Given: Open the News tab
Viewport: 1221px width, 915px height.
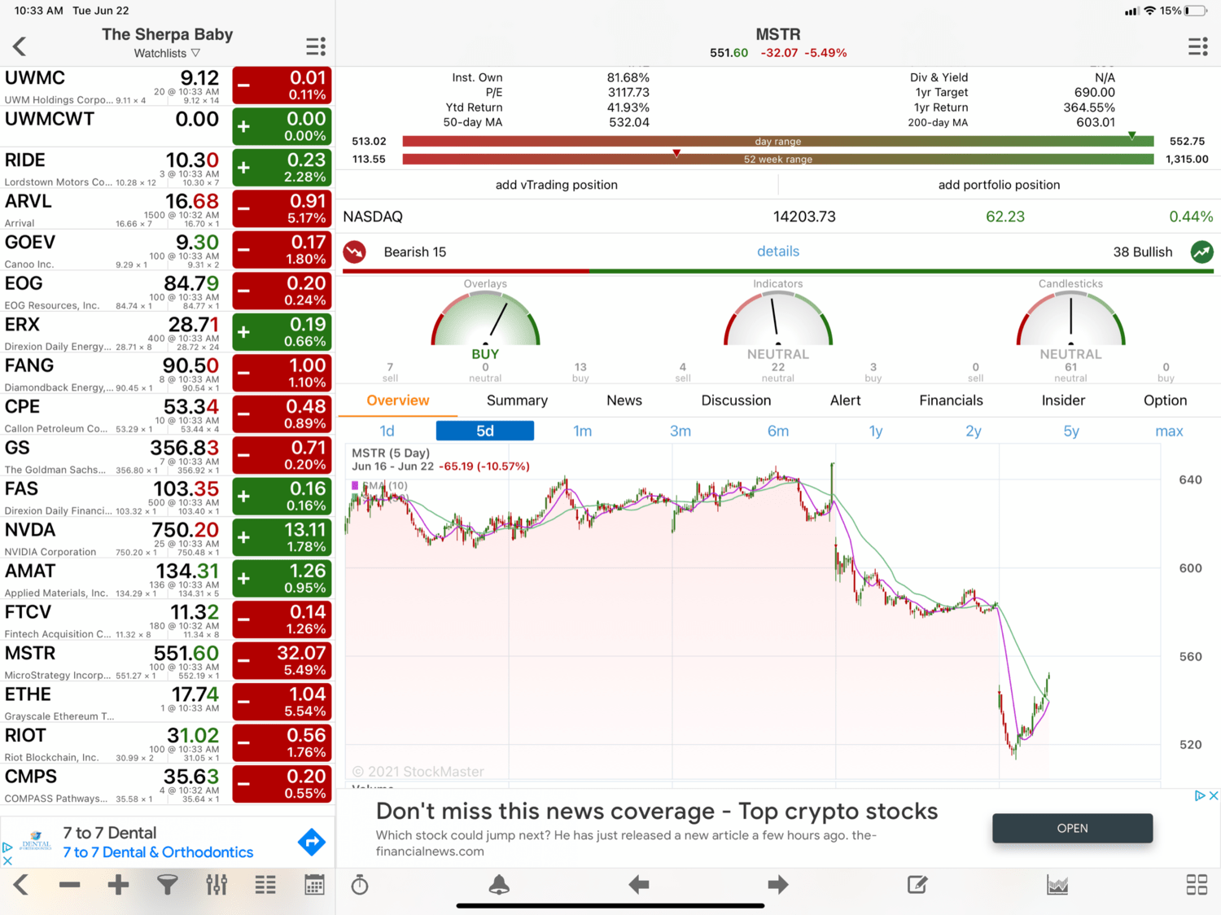Looking at the screenshot, I should tap(624, 401).
